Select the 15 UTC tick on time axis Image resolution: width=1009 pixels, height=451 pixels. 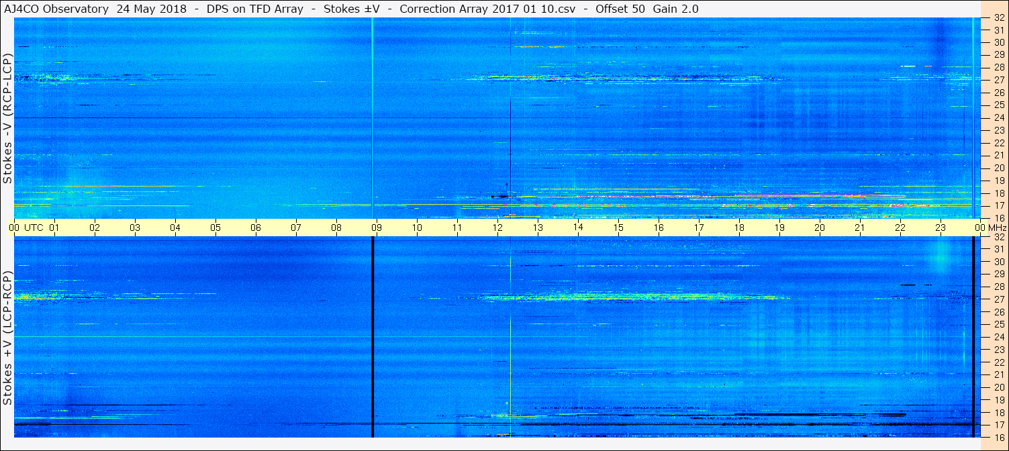coord(618,228)
